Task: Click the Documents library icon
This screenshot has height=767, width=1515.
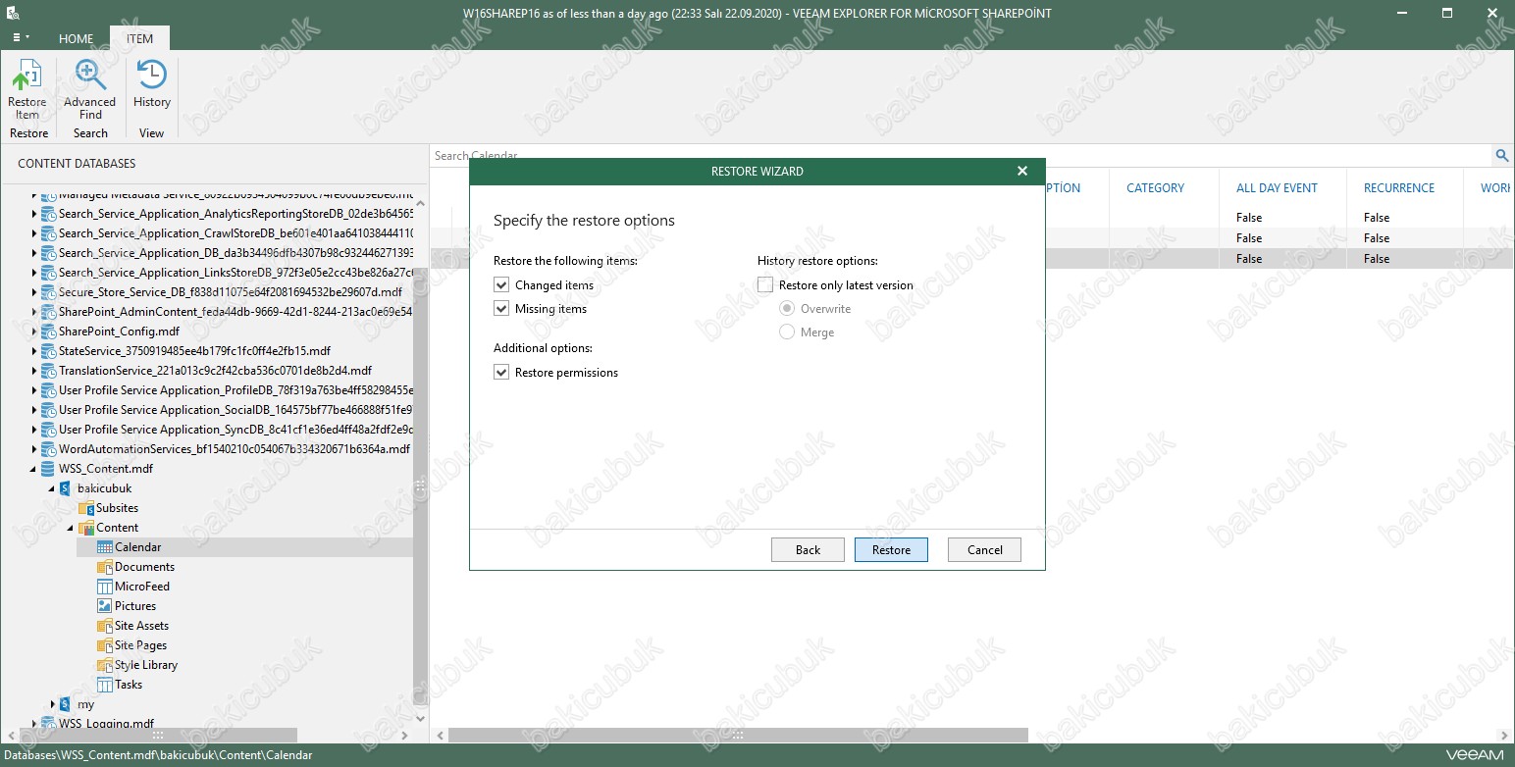Action: [x=105, y=567]
